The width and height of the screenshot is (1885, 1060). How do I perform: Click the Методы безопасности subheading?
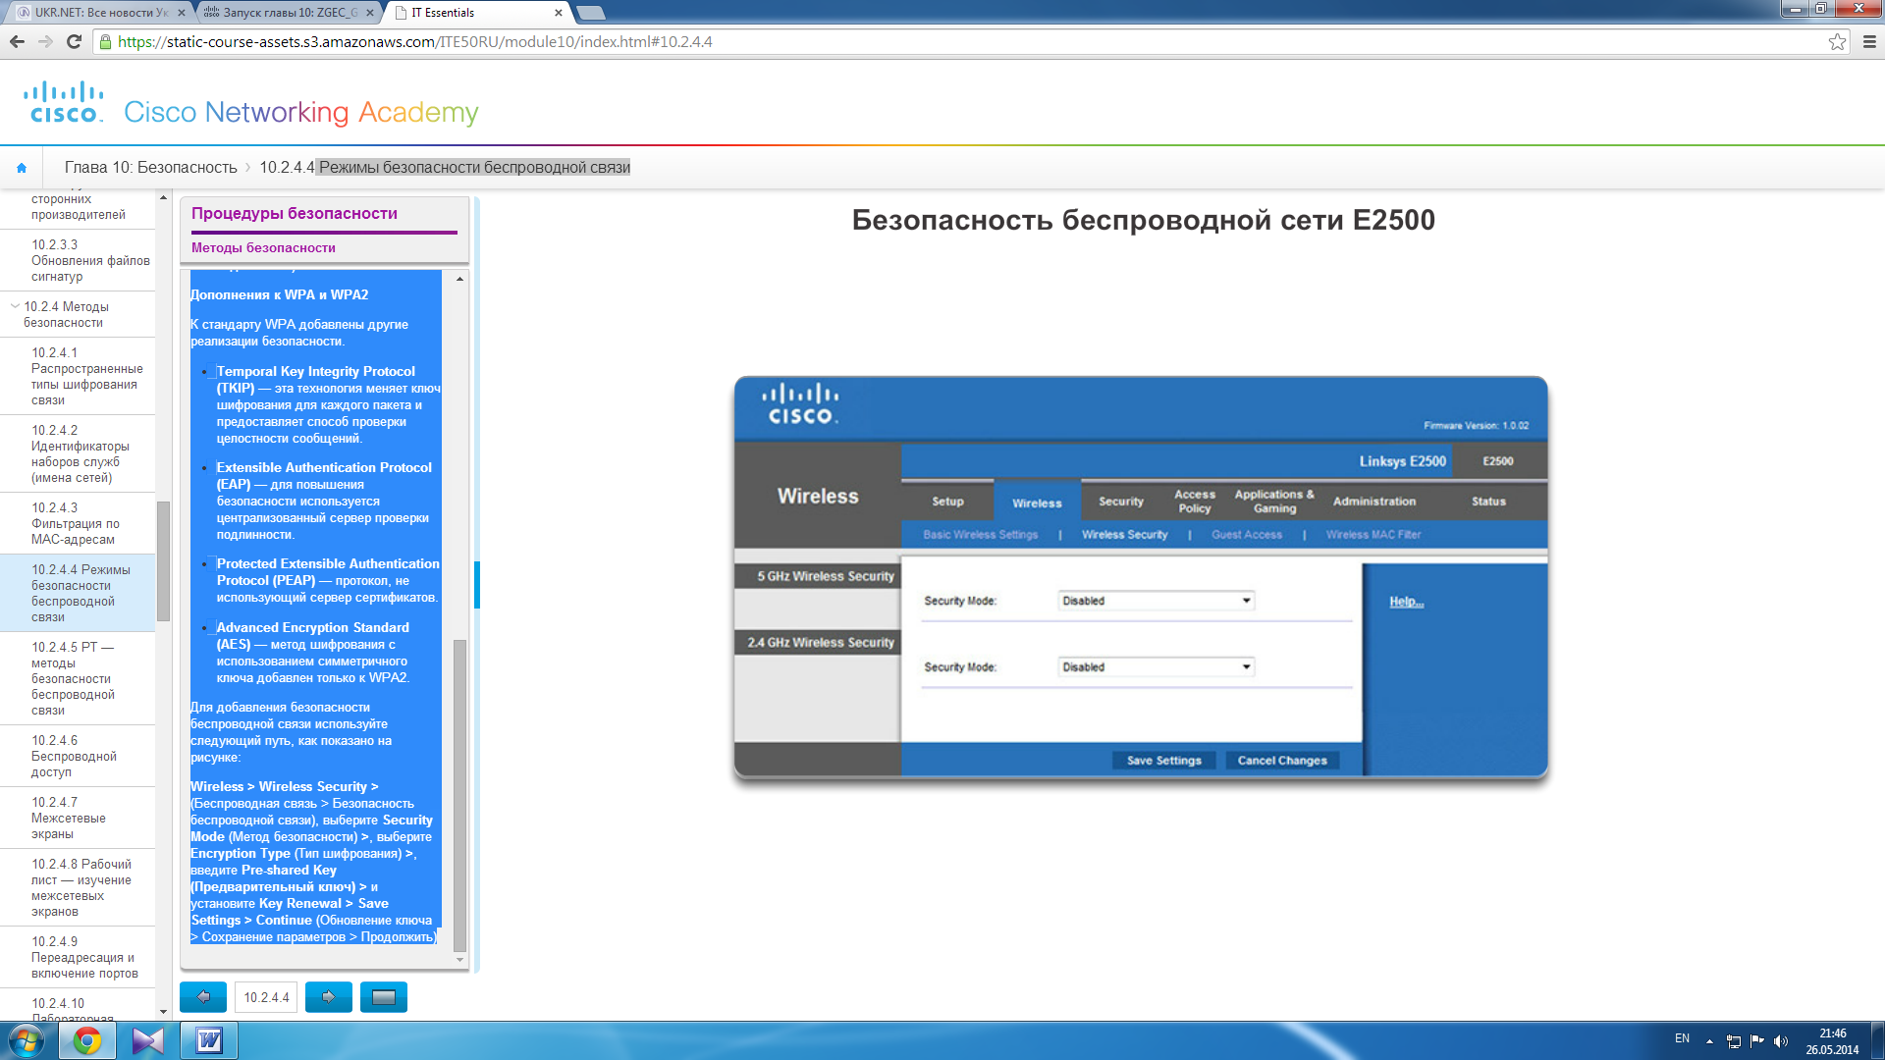tap(263, 247)
